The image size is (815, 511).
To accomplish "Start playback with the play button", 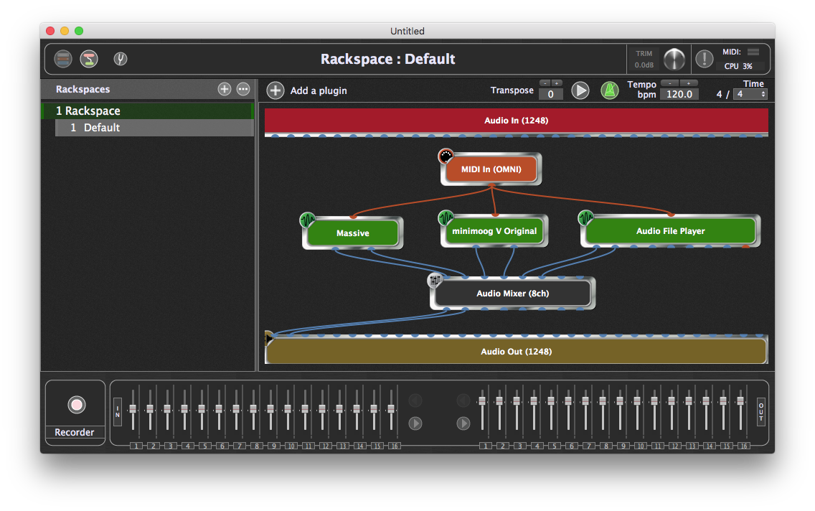I will point(580,90).
